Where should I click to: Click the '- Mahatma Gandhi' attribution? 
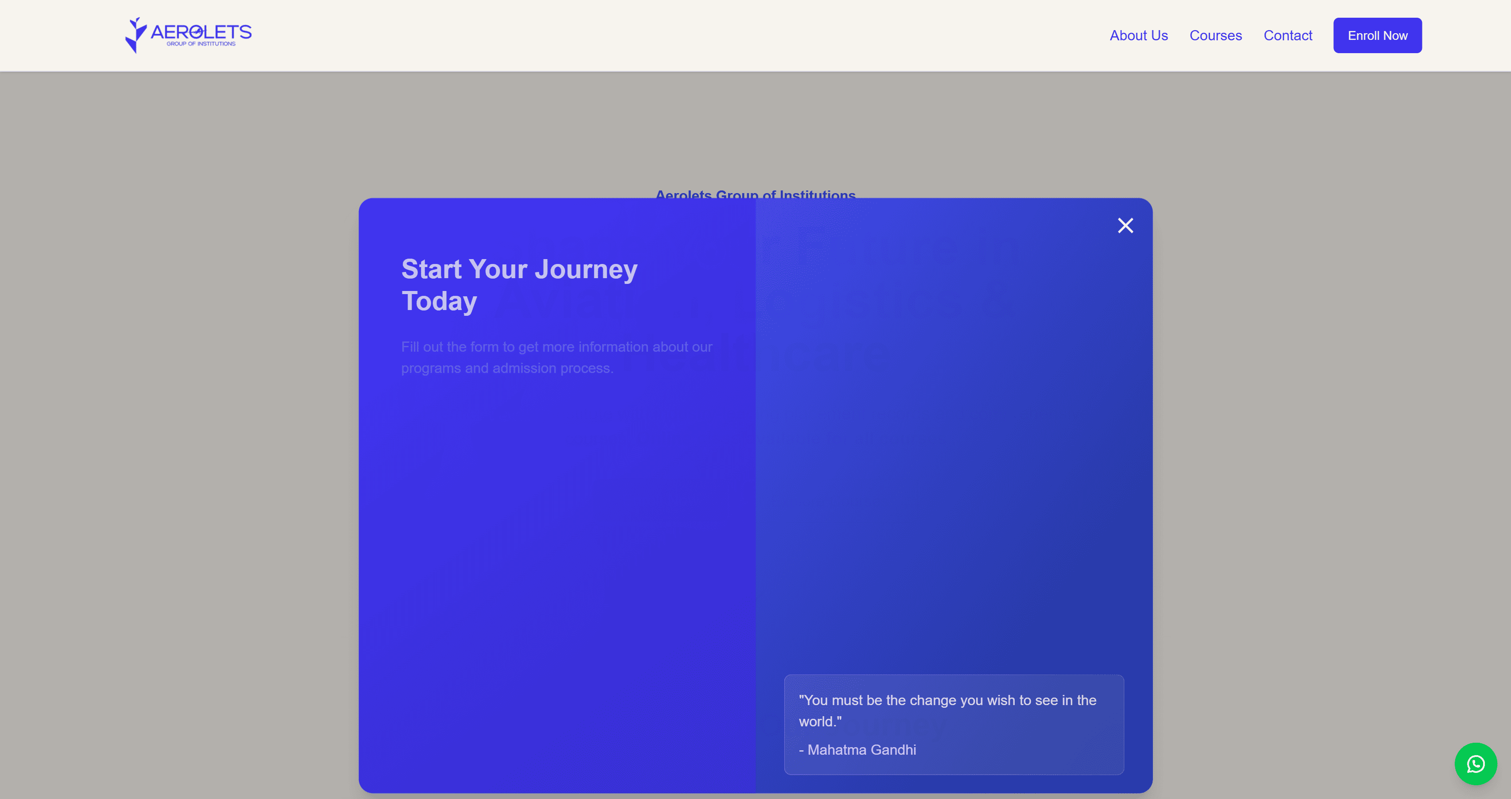click(857, 750)
